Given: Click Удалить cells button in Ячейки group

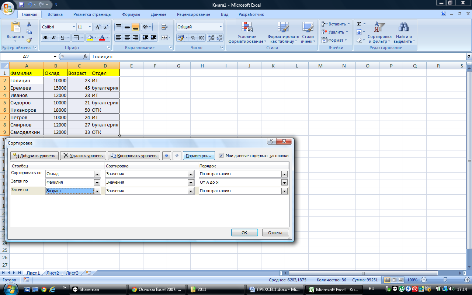Looking at the screenshot, I should pyautogui.click(x=334, y=32).
